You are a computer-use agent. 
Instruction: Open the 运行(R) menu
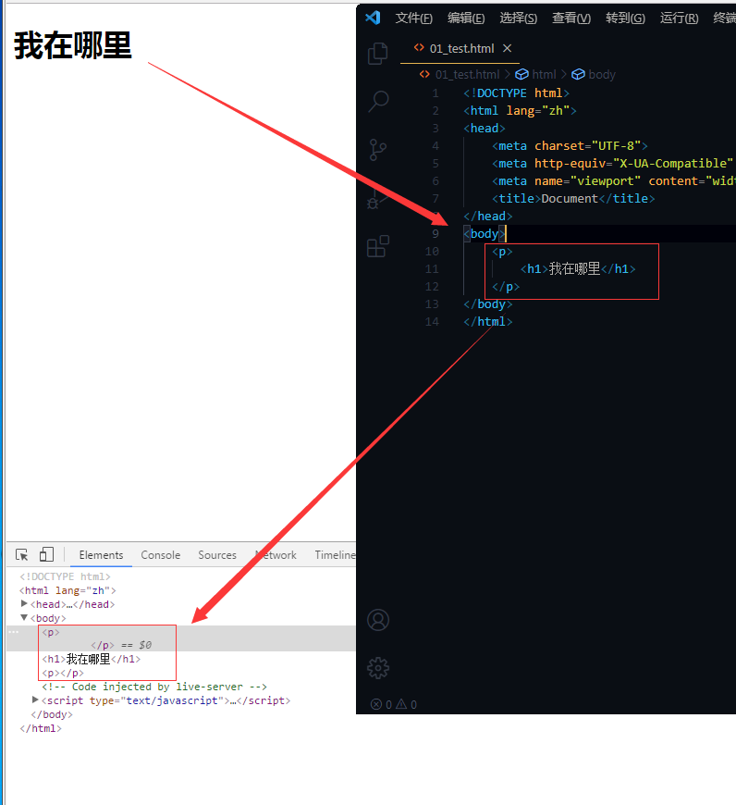[679, 19]
